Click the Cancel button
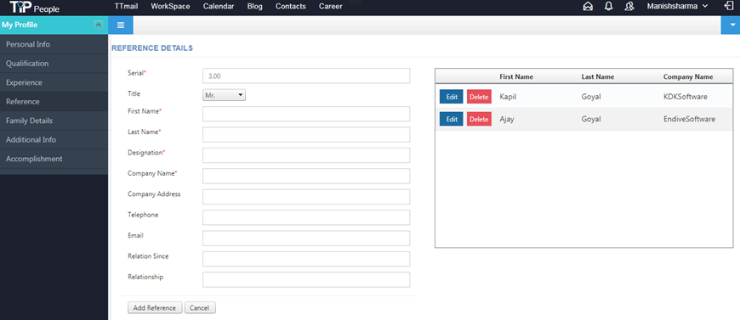740x320 pixels. click(200, 308)
